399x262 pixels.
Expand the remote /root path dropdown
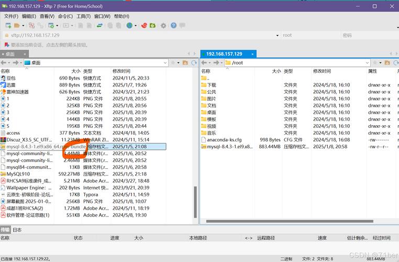point(367,63)
